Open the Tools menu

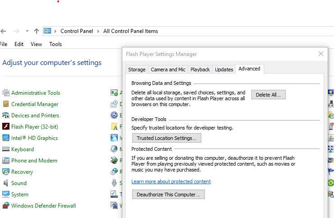click(56, 44)
